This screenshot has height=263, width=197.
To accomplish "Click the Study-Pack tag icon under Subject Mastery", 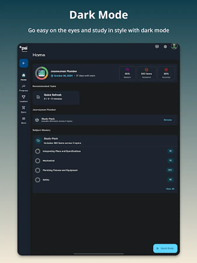I will 38,141.
